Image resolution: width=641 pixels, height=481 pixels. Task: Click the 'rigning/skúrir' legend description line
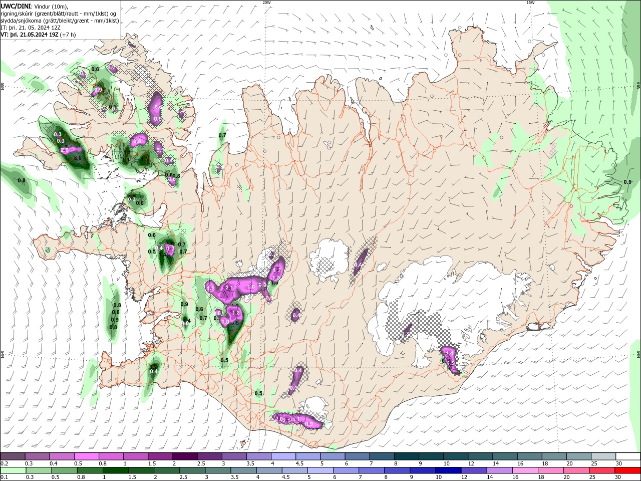[x=59, y=14]
